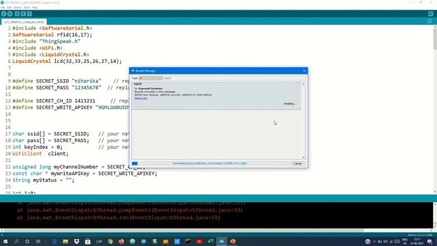
Task: Open the Tools menu
Action: tap(27, 8)
